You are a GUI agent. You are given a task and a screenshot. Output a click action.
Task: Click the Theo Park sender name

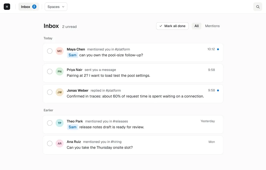coord(75,121)
